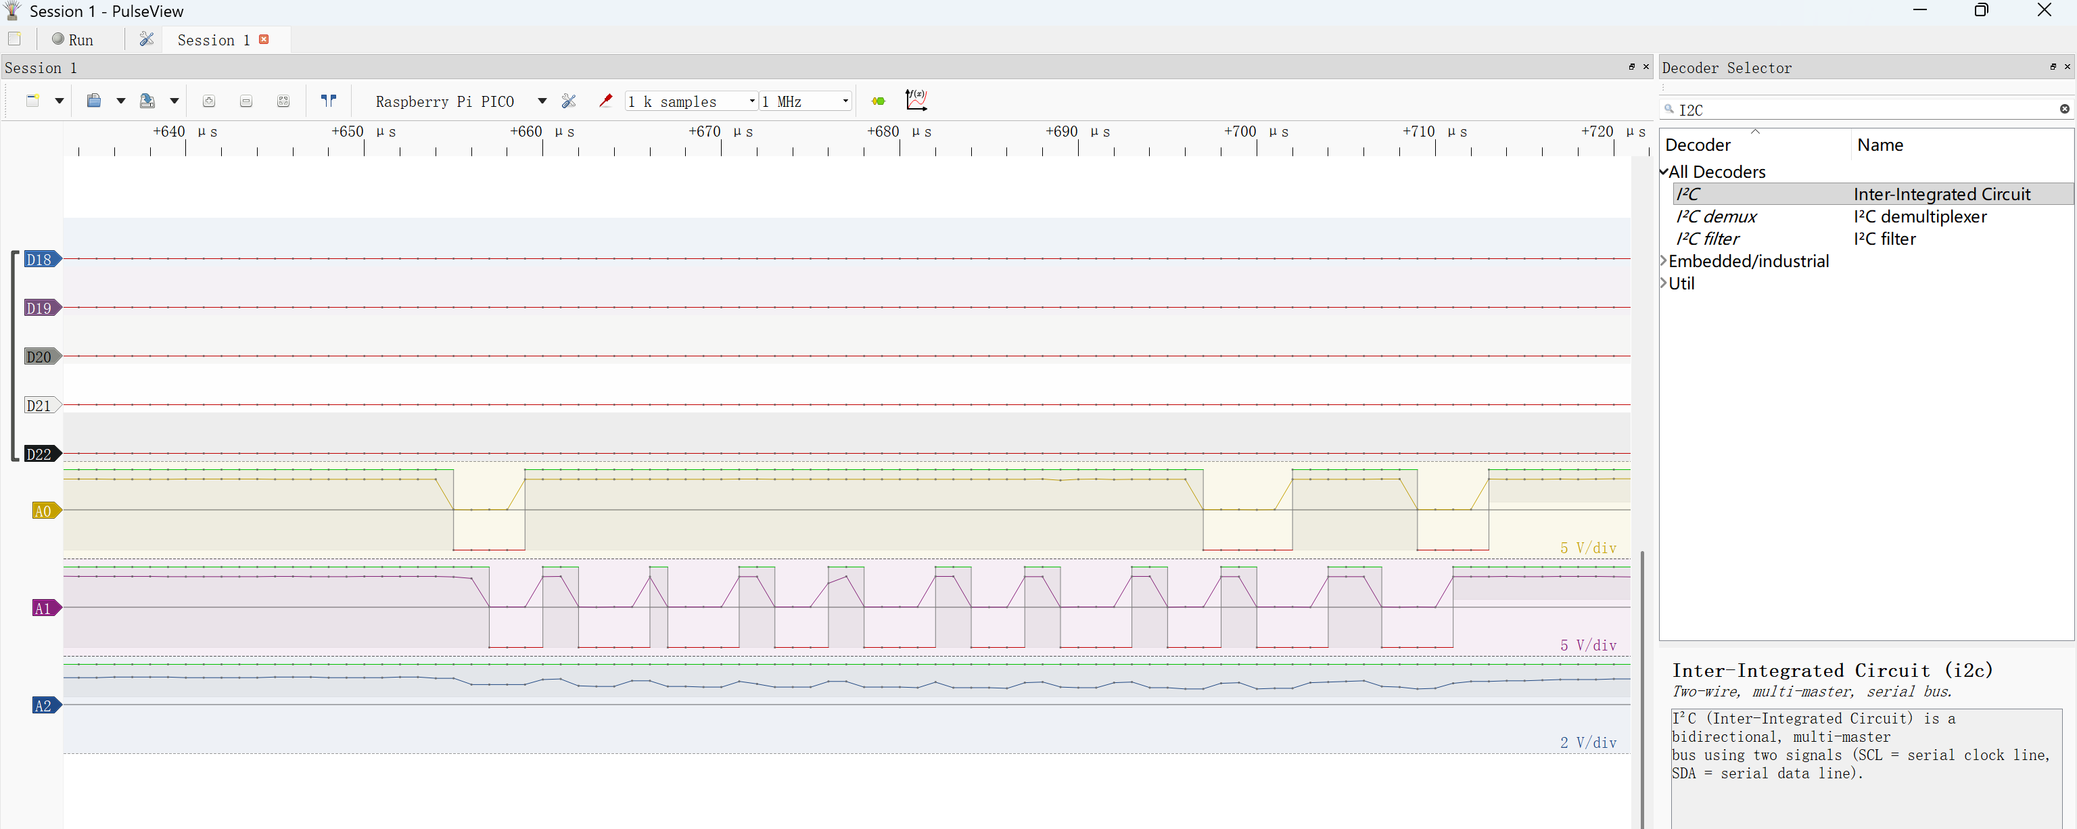Toggle the show cursors icon

click(328, 101)
